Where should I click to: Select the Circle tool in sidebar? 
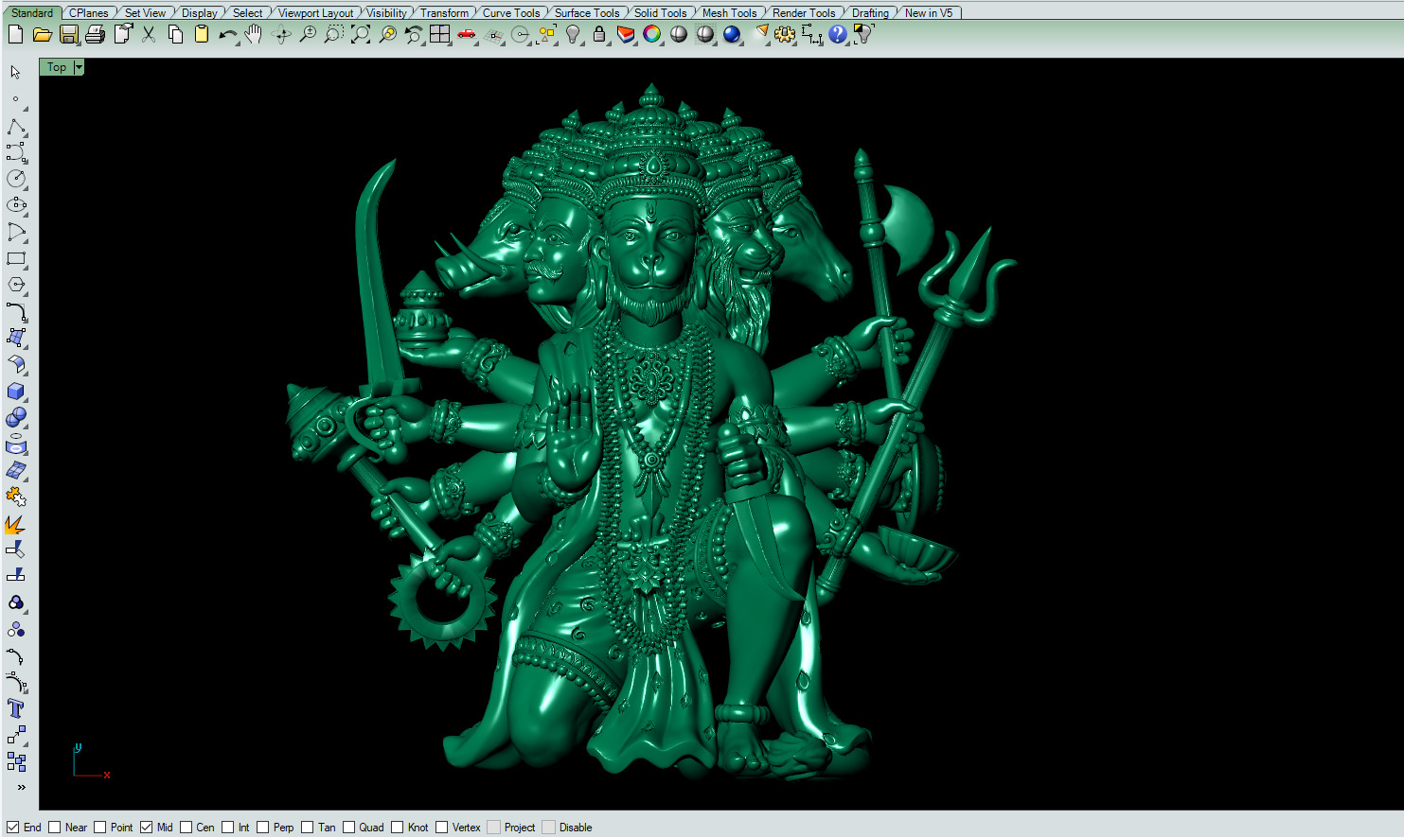(x=16, y=179)
